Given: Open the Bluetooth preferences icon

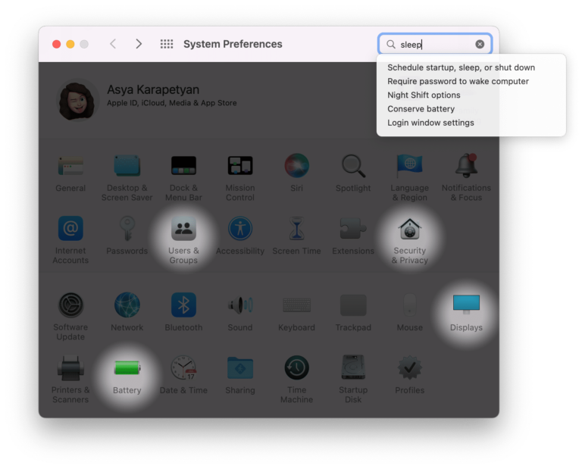Looking at the screenshot, I should (183, 305).
